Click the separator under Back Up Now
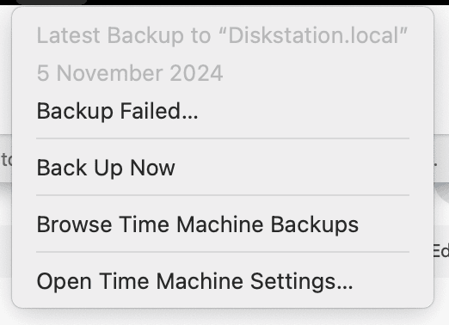This screenshot has width=449, height=325. pyautogui.click(x=223, y=195)
